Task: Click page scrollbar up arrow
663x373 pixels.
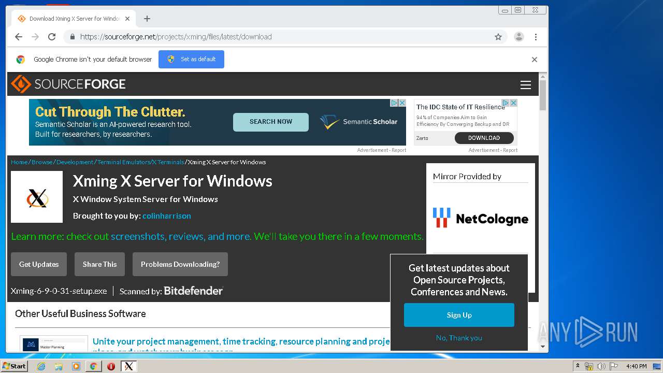Action: click(x=543, y=77)
